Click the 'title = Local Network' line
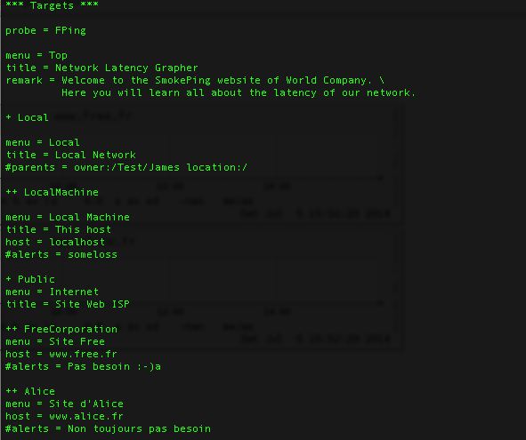The width and height of the screenshot is (526, 440). point(71,155)
